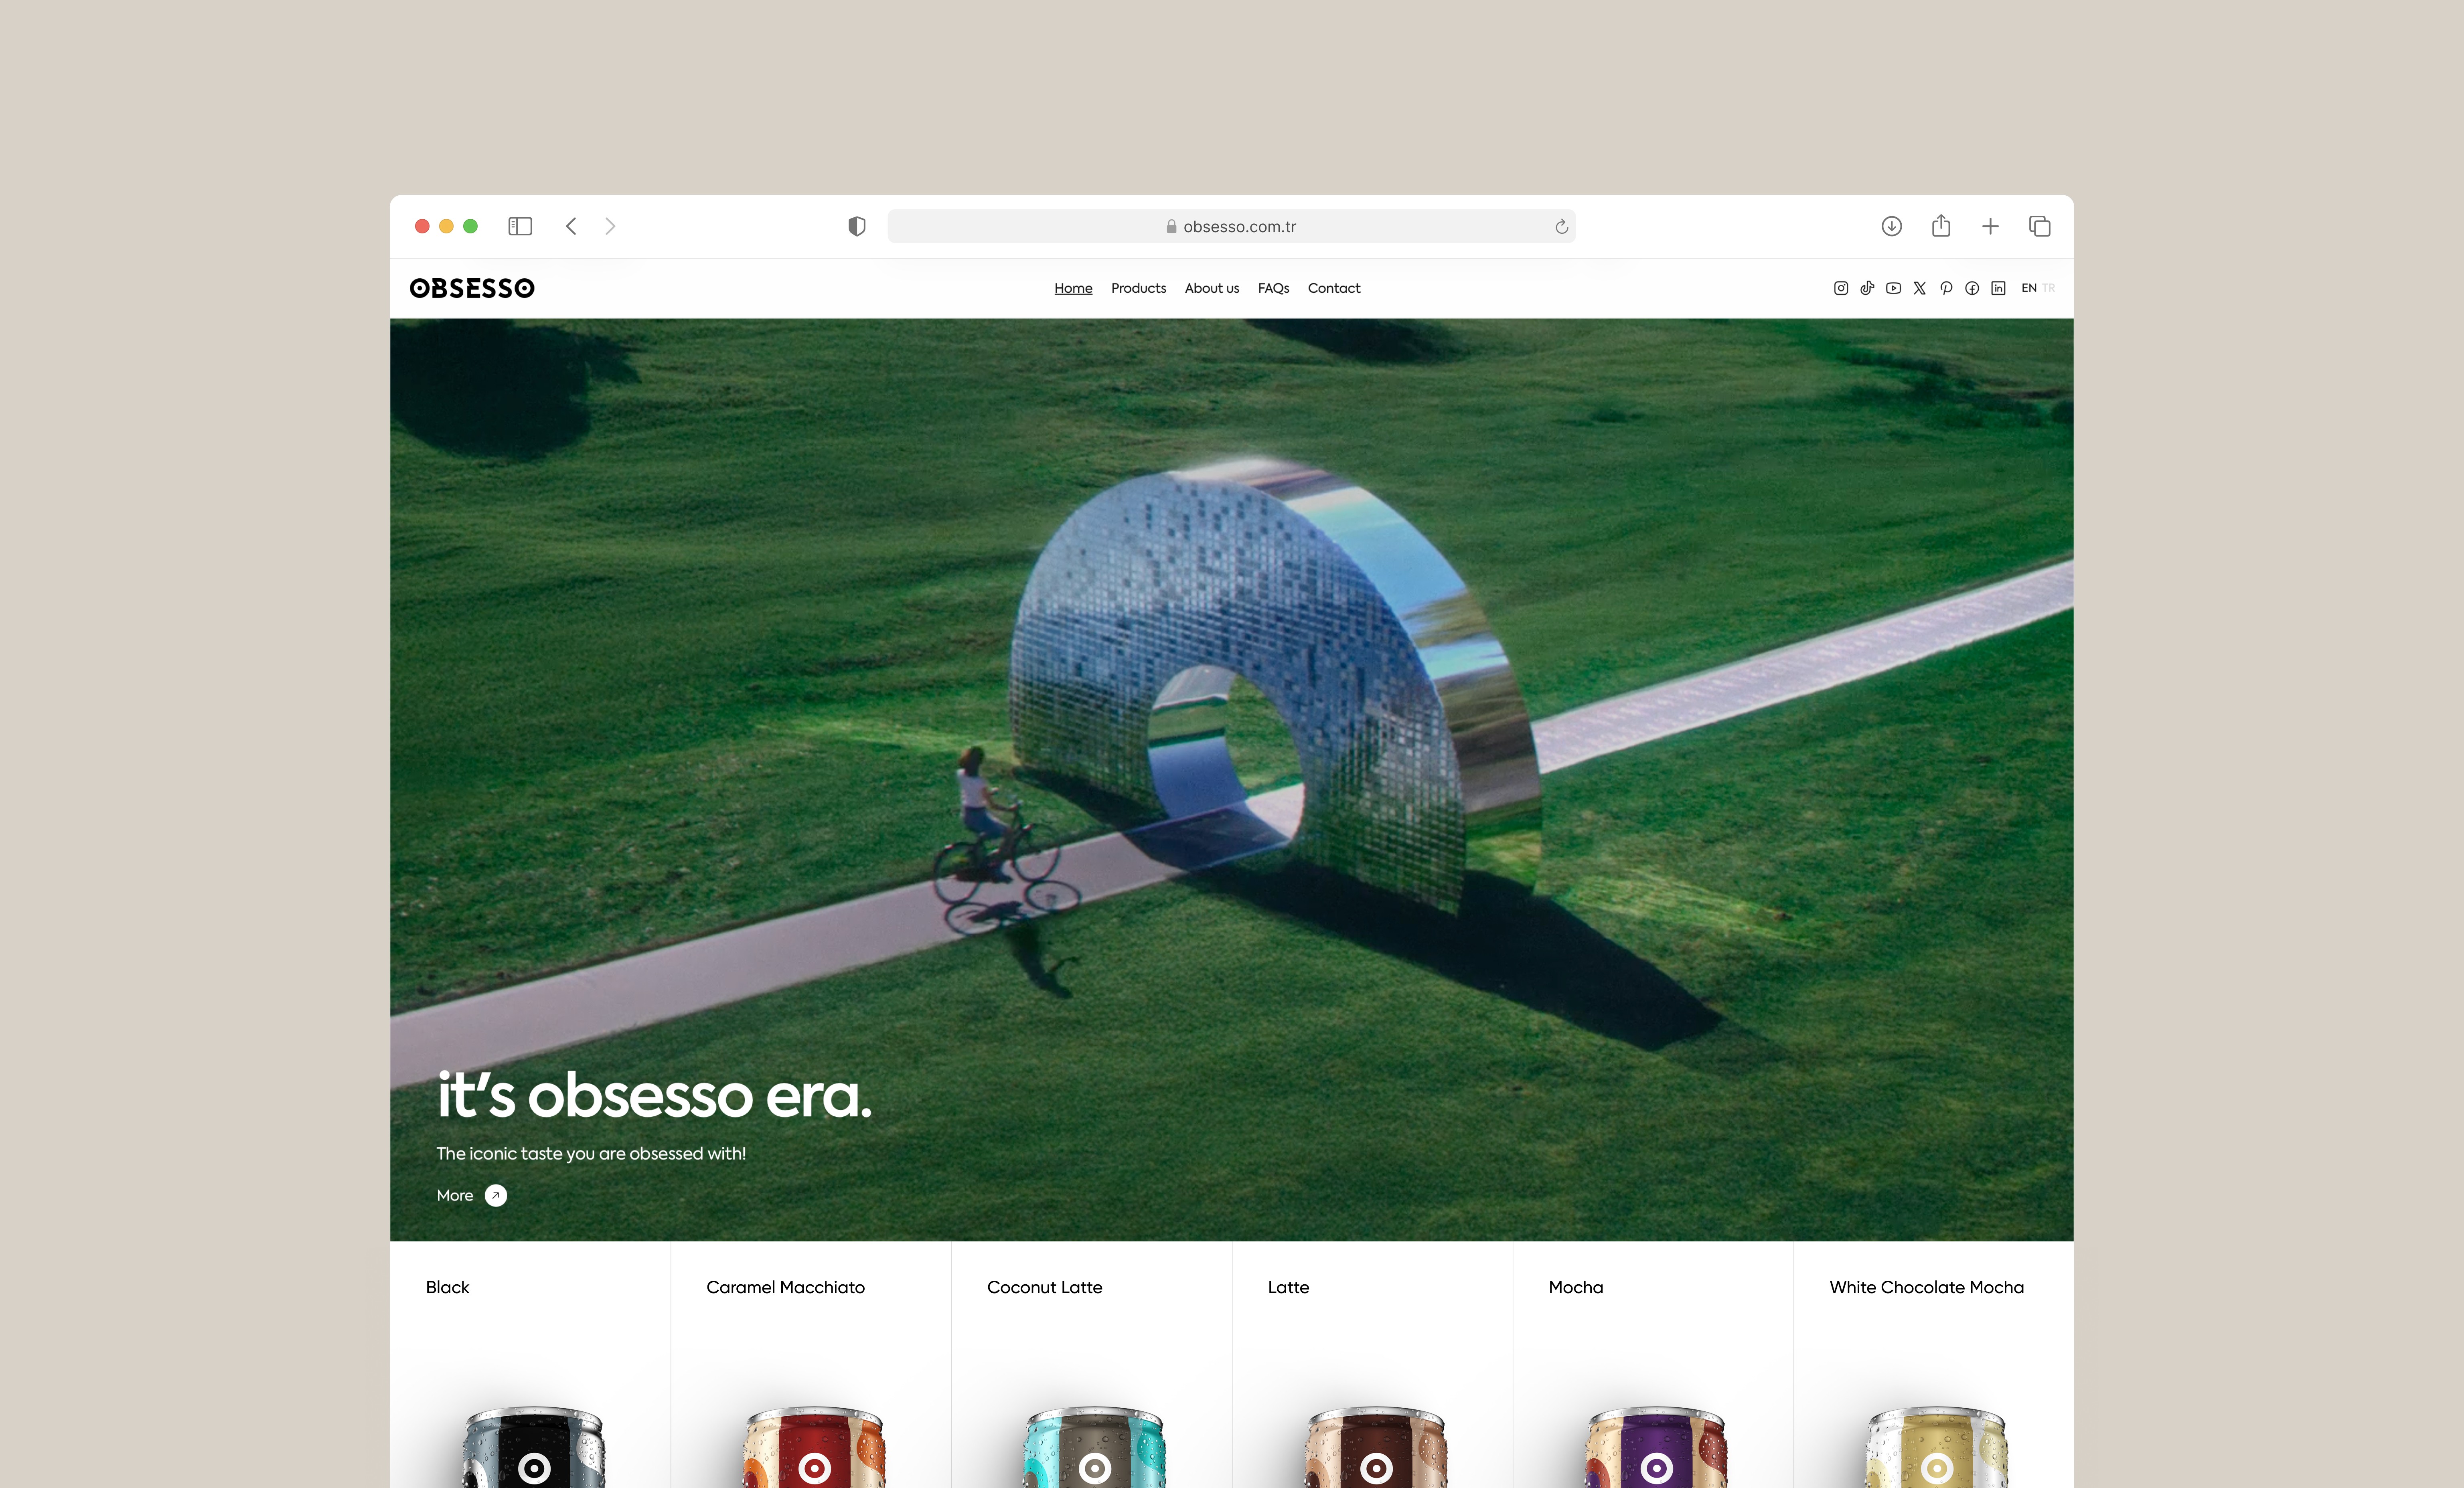Open the Products menu item

[1138, 288]
